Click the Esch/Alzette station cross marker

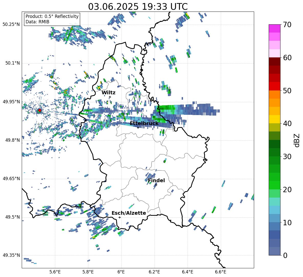pyautogui.click(x=120, y=217)
